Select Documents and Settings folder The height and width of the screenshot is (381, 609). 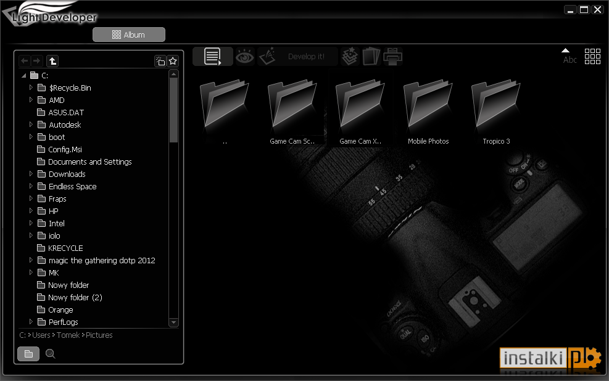(85, 162)
